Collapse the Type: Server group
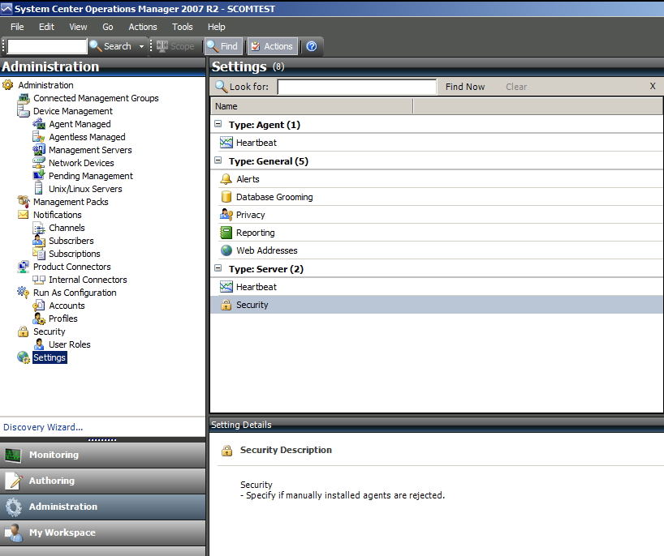The width and height of the screenshot is (664, 556). [x=218, y=269]
